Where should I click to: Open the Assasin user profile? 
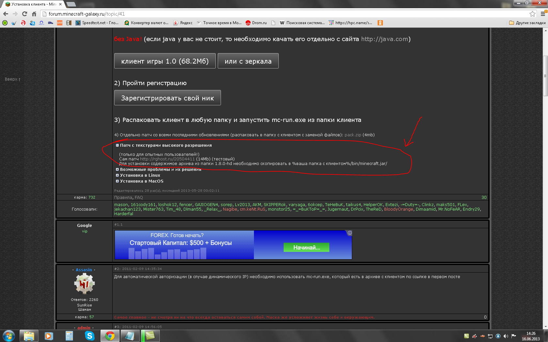click(x=84, y=270)
